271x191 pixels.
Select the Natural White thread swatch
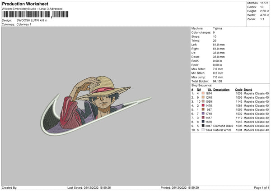203,130
